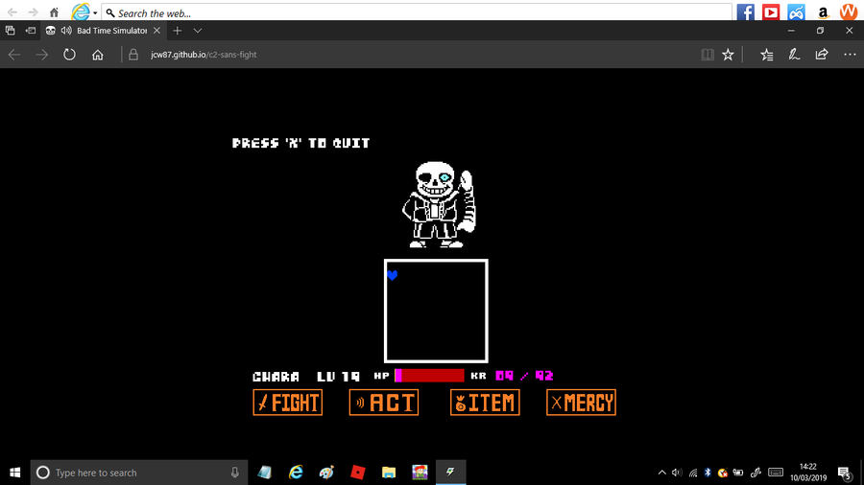
Task: Select the ACT battle button
Action: pyautogui.click(x=383, y=403)
